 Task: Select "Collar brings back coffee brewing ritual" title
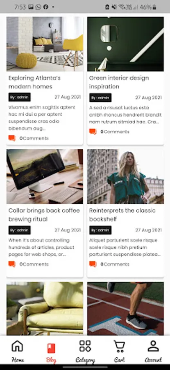(44, 215)
